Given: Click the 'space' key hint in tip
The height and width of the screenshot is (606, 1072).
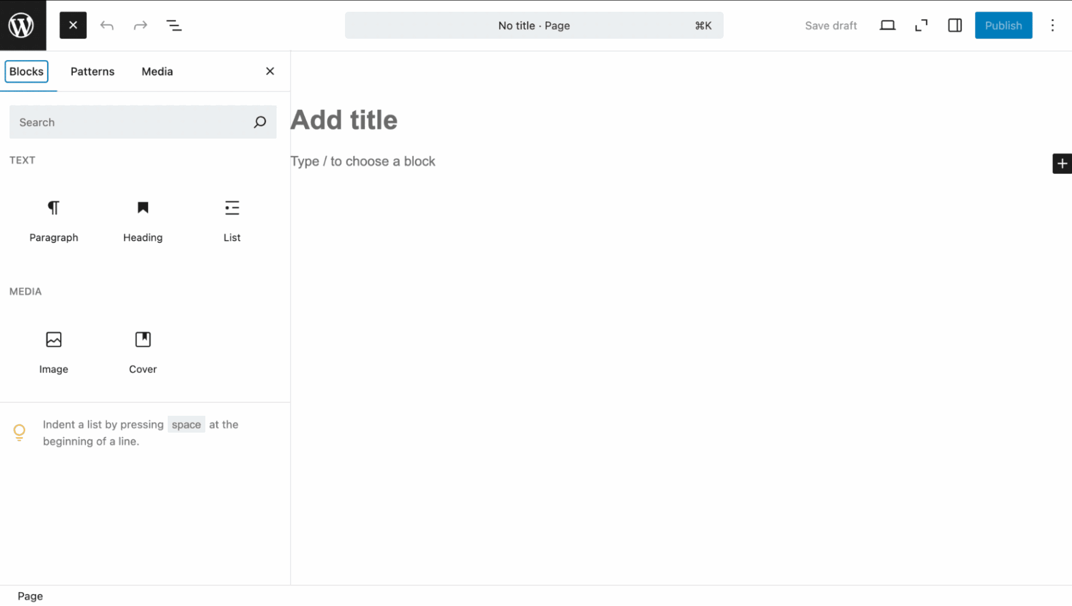Looking at the screenshot, I should pos(186,425).
